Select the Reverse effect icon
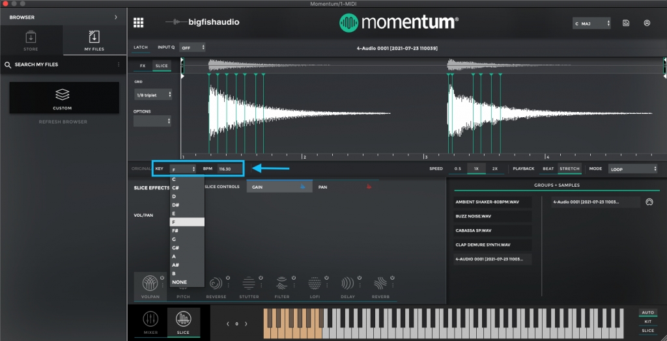Image resolution: width=667 pixels, height=341 pixels. pyautogui.click(x=216, y=282)
